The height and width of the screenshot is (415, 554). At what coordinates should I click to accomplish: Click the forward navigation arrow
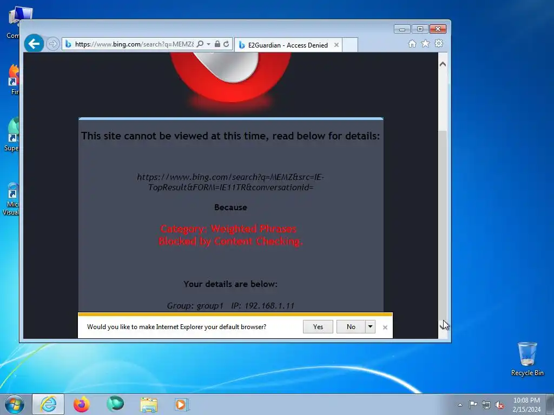coord(52,44)
